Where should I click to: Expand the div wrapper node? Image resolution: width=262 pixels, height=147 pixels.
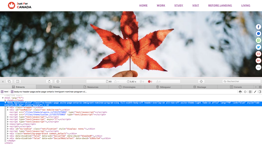[x=8, y=107]
